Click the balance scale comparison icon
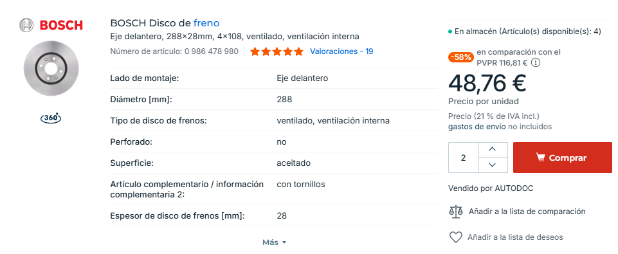This screenshot has height=254, width=618. (x=456, y=212)
